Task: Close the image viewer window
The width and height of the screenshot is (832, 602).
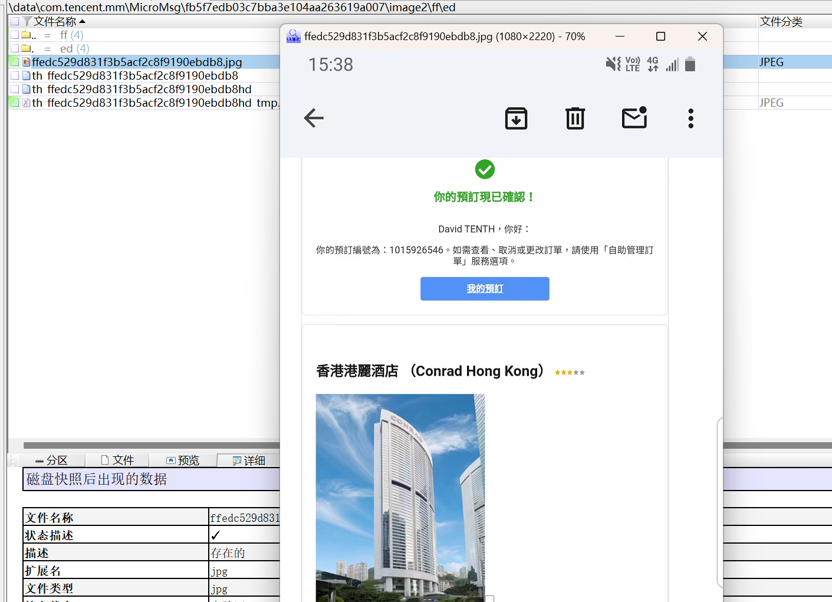Action: 702,37
